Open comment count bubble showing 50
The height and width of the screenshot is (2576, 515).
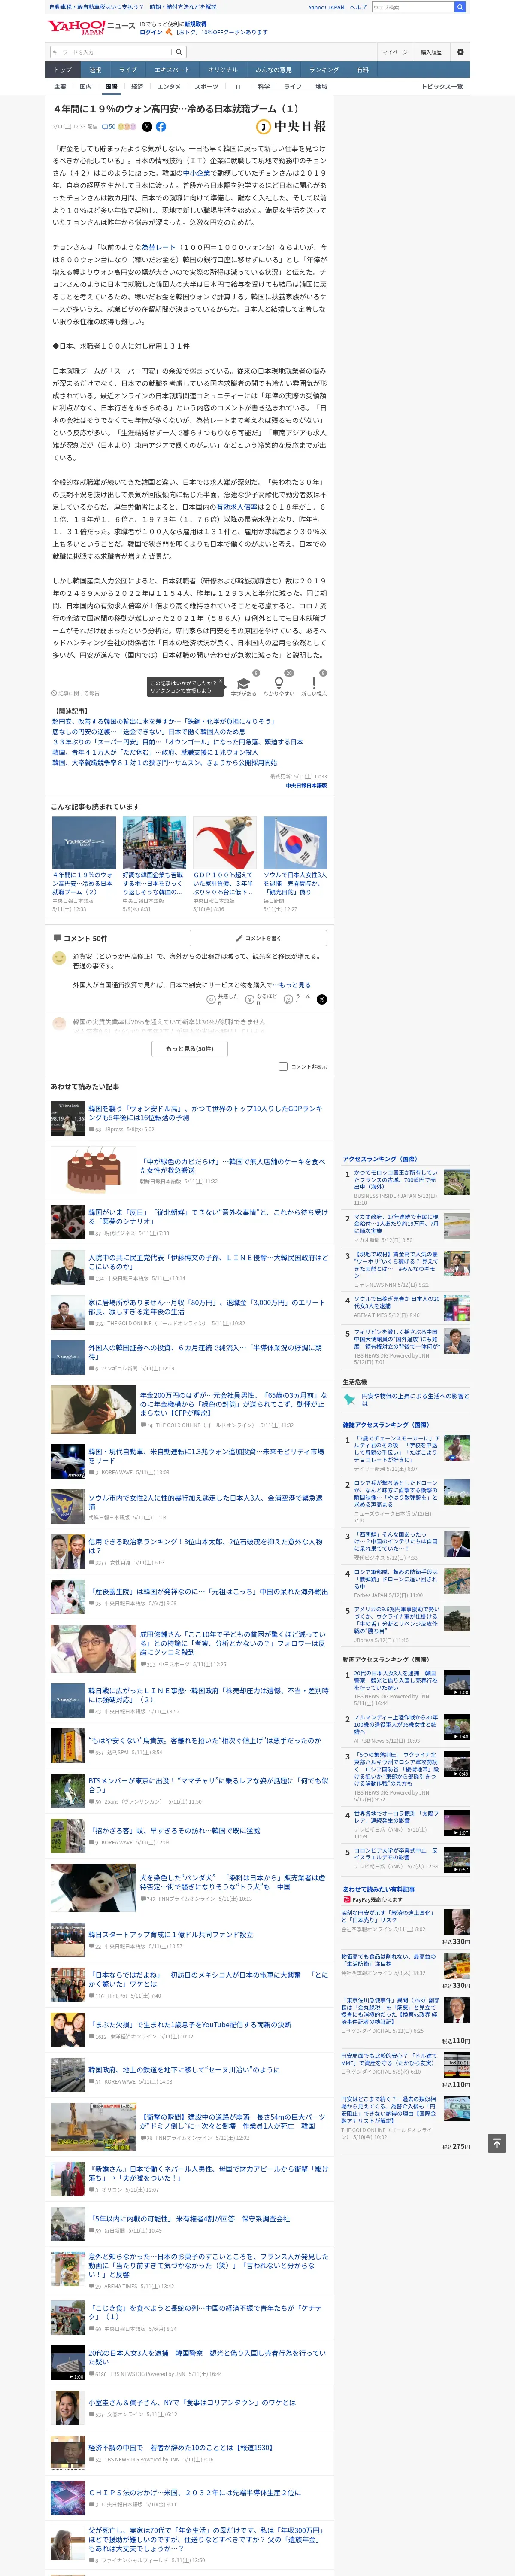coord(108,127)
